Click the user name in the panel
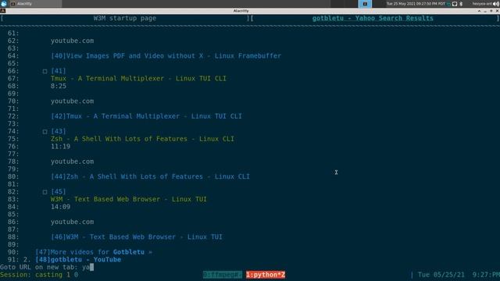Screen dimensions: 500x281 pos(482,4)
